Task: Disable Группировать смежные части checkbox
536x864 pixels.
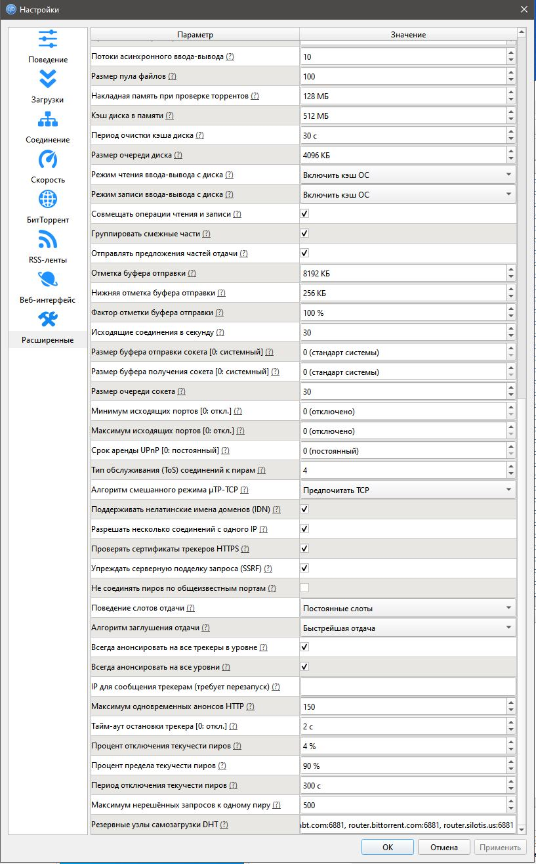Action: (x=304, y=234)
